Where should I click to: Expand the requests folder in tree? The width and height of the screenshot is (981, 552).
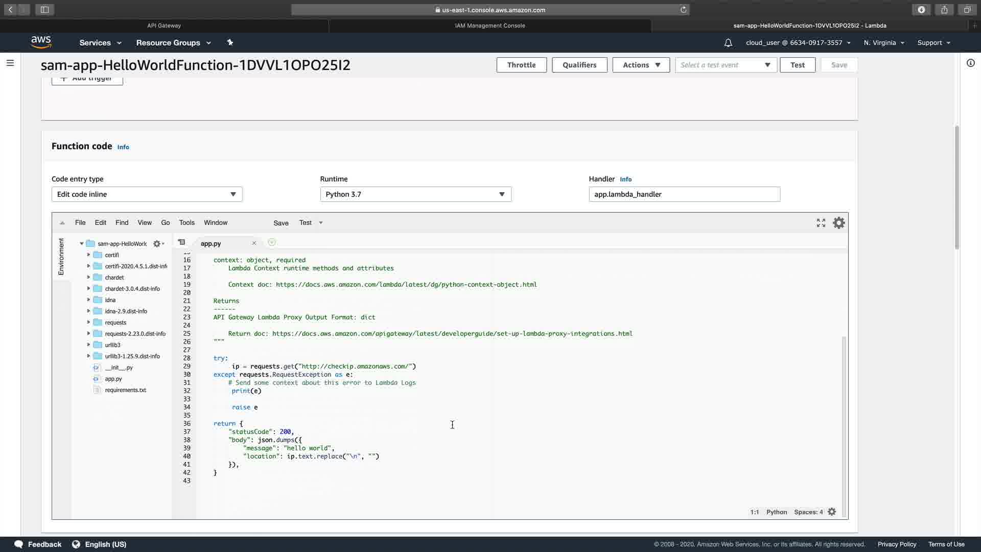pyautogui.click(x=88, y=323)
